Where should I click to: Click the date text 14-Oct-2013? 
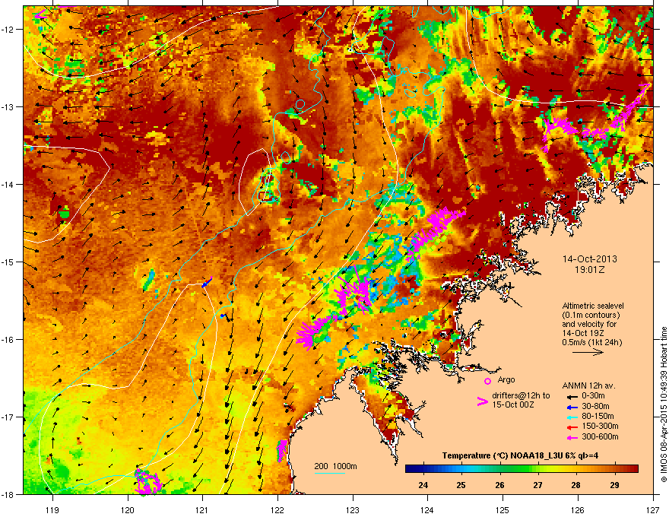(x=590, y=259)
